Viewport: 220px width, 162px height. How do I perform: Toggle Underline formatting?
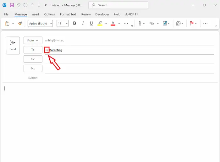tap(91, 23)
